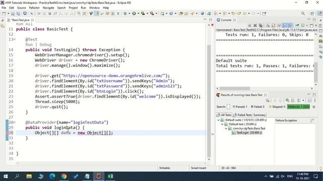323x181 pixels.
Task: Click the TestNG results view icon
Action: 218,95
